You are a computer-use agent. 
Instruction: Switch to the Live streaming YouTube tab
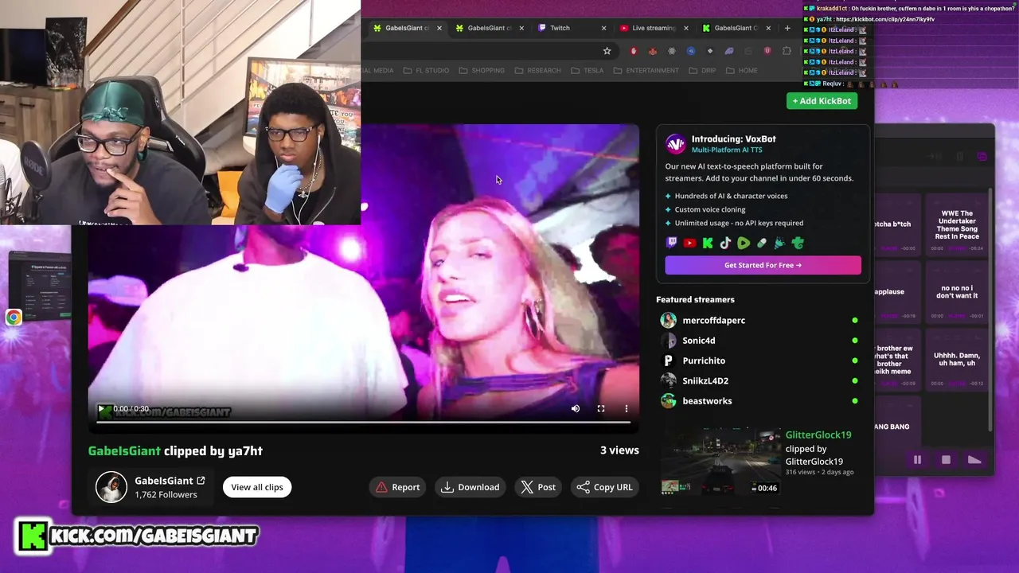654,28
